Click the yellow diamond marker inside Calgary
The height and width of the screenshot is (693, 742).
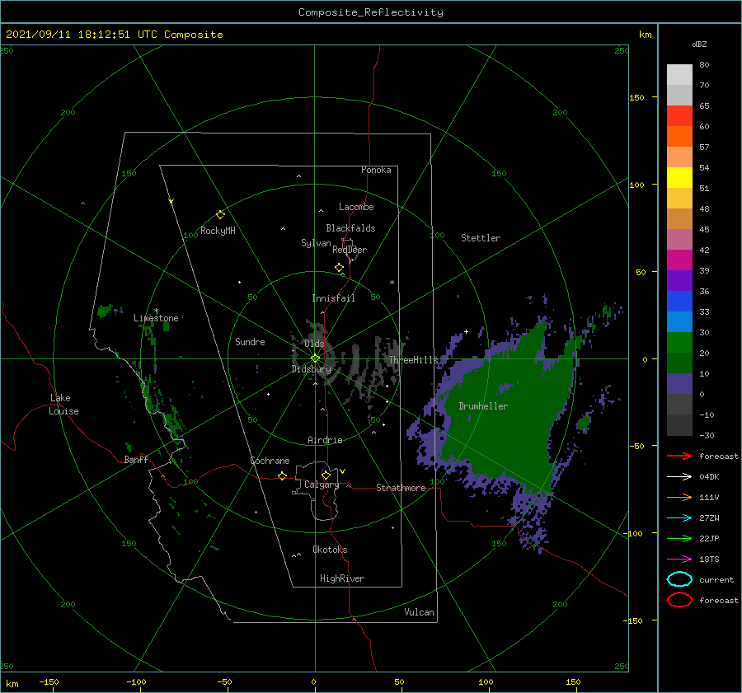tap(326, 475)
